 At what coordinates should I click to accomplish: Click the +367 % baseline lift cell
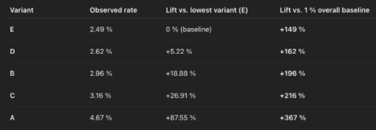pos(293,118)
